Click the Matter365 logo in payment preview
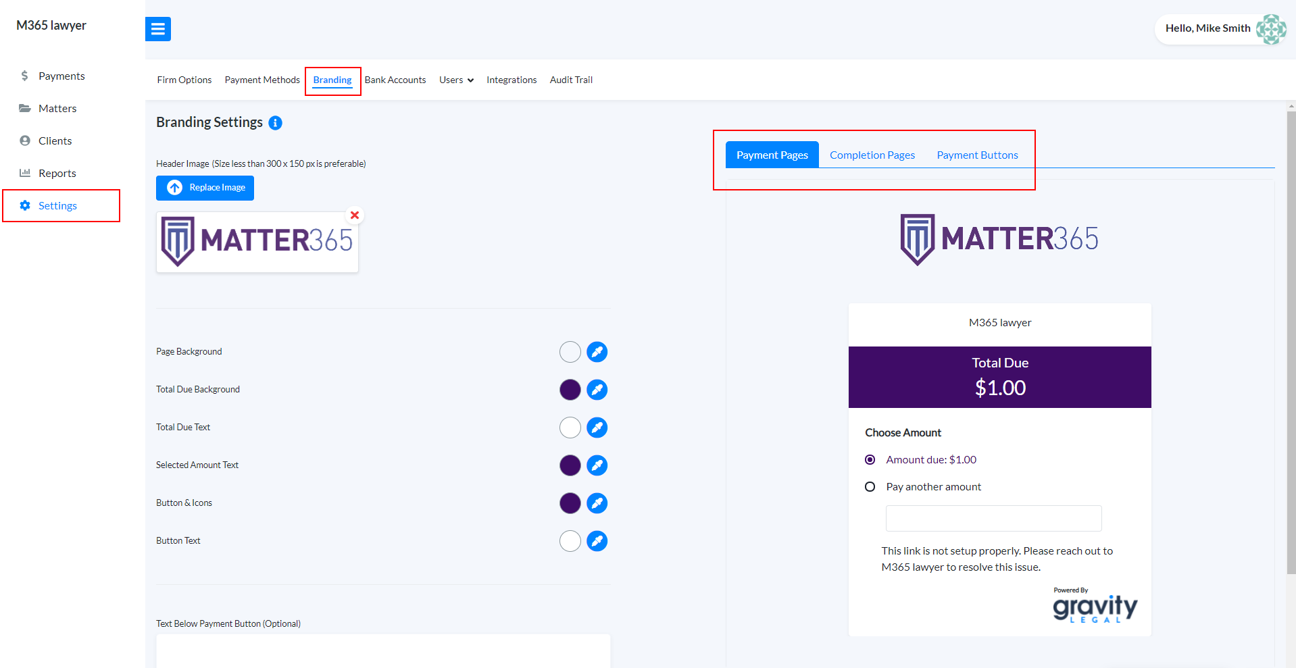Screen dimensions: 1296x668 pyautogui.click(x=999, y=239)
